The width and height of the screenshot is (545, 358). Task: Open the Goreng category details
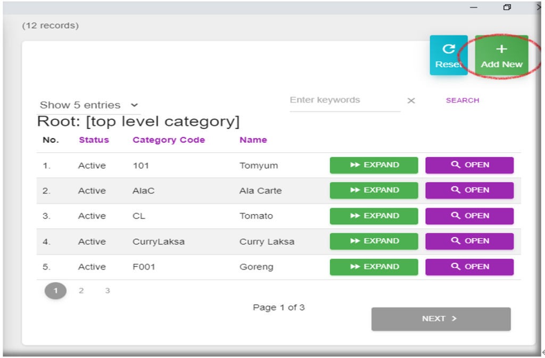(469, 267)
